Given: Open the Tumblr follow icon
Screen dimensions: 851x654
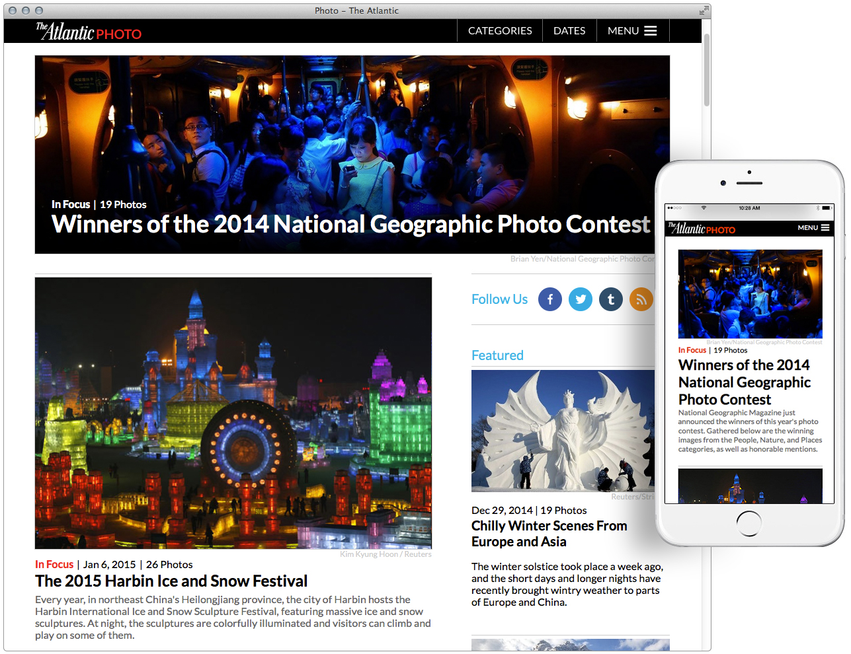Looking at the screenshot, I should 610,299.
